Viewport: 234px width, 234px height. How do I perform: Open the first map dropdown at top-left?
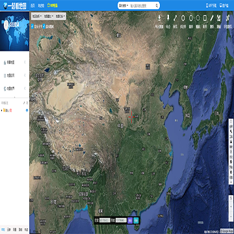[37, 16]
